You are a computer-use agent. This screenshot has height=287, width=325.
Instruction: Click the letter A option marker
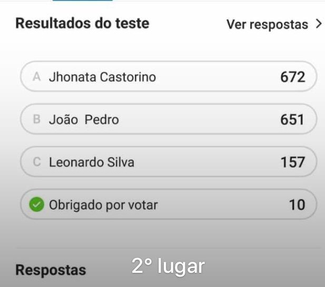(x=37, y=77)
